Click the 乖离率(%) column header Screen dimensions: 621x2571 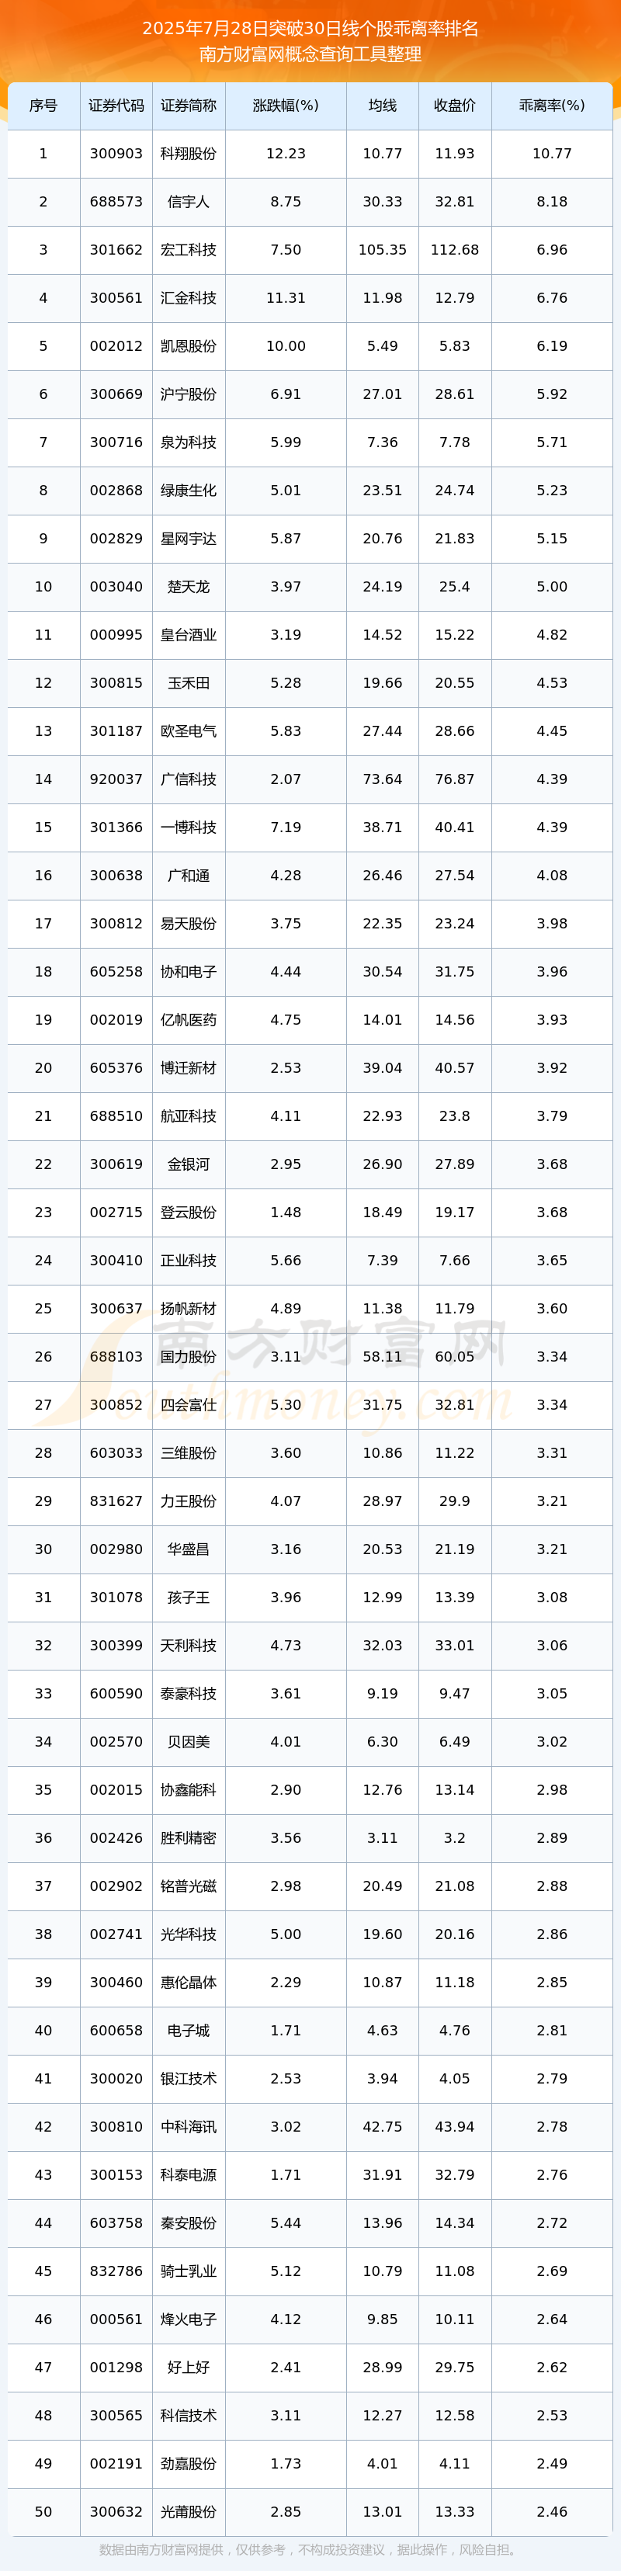pyautogui.click(x=552, y=106)
